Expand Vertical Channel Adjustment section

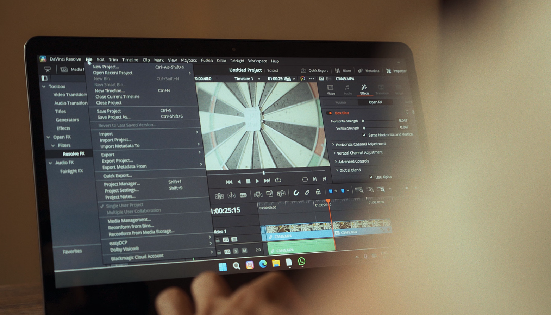pyautogui.click(x=358, y=153)
